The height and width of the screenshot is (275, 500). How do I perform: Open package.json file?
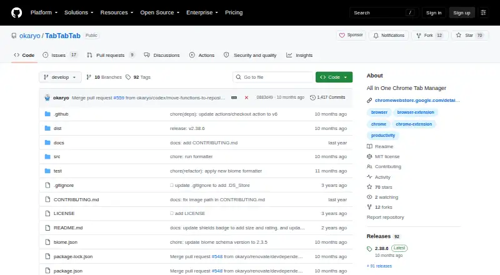pyautogui.click(x=68, y=271)
